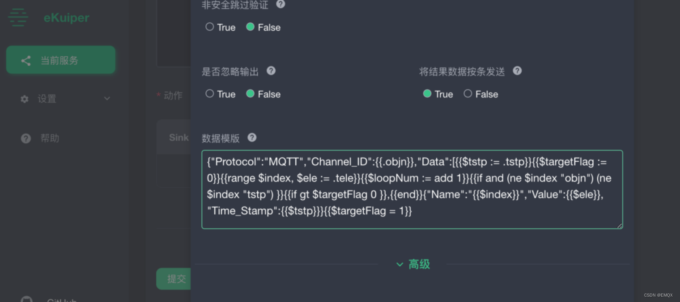
Task: Open the 帮助 sidebar menu item
Action: pos(50,138)
